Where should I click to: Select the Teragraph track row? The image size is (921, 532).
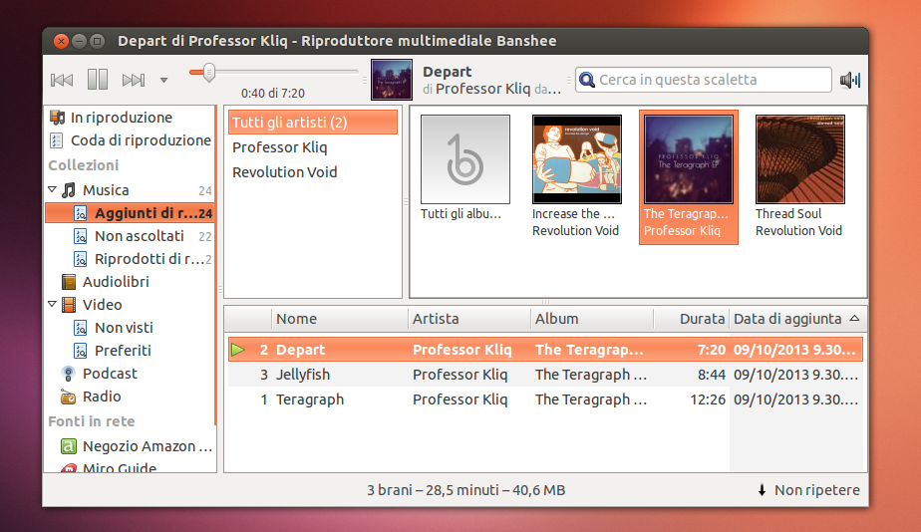point(545,399)
